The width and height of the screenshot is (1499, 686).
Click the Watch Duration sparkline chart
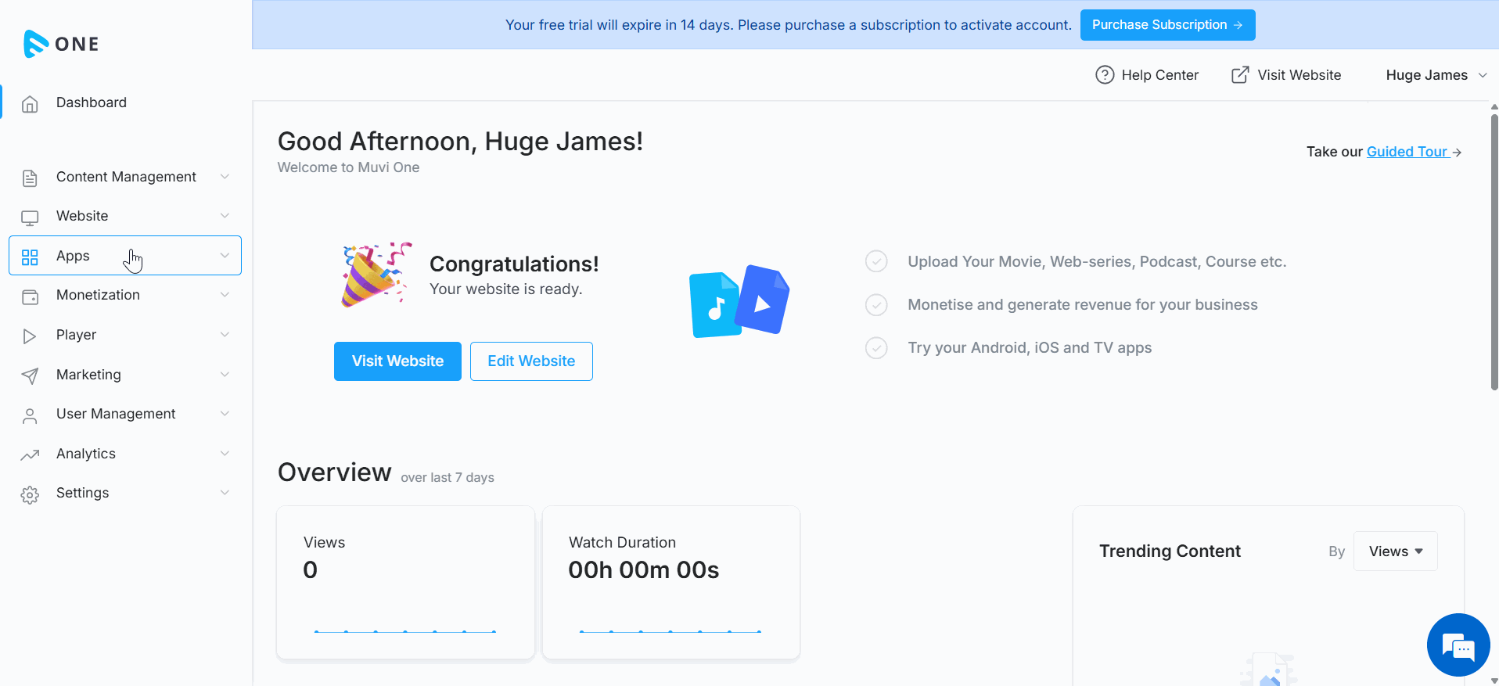670,631
